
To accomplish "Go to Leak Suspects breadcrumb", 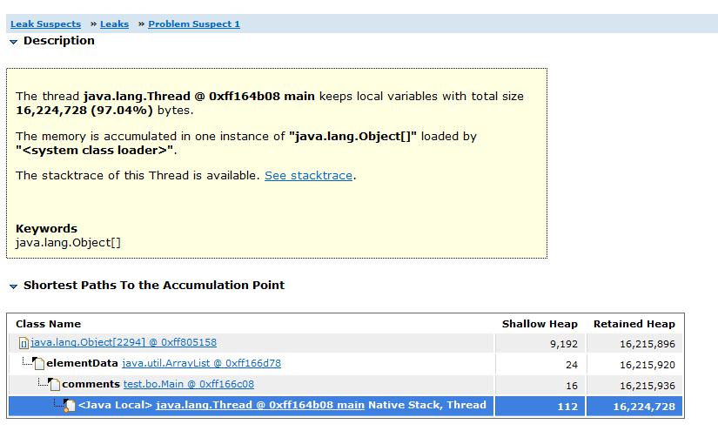I will point(45,24).
